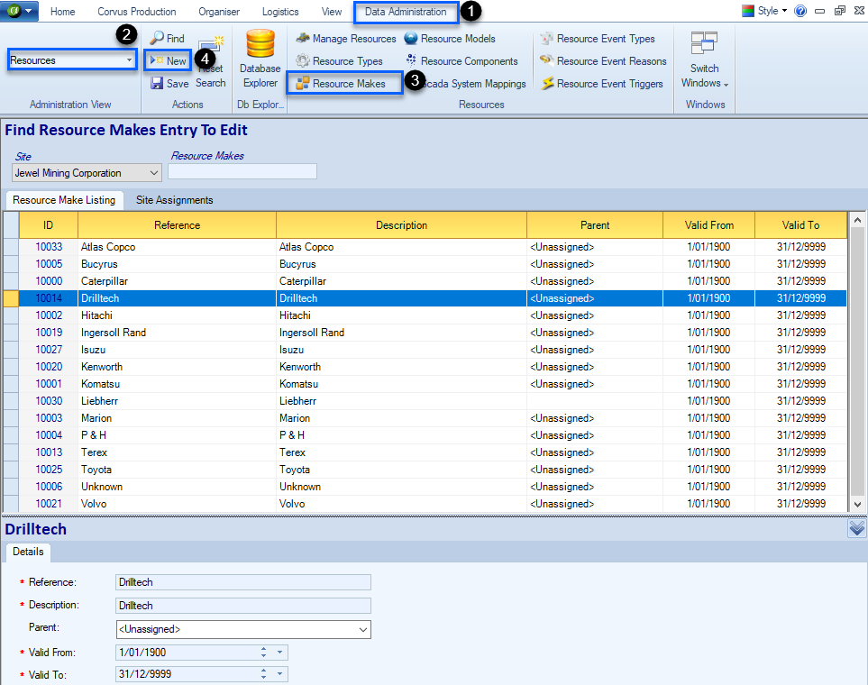Open Resource Event Triggers
Image resolution: width=868 pixels, height=685 pixels.
pos(602,84)
